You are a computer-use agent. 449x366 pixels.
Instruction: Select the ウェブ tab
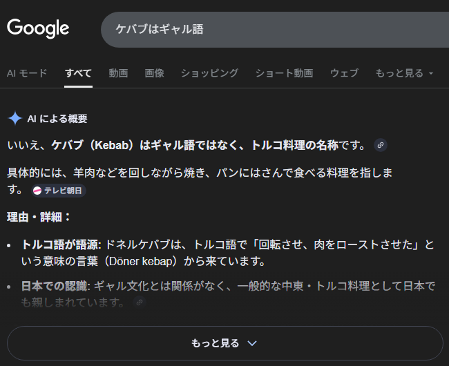[344, 73]
